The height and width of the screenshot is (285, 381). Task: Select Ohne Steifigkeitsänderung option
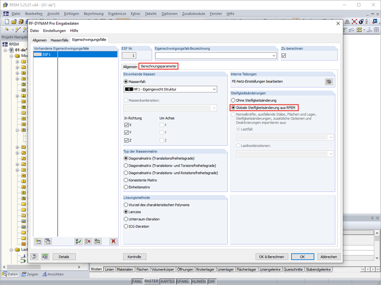coord(233,100)
